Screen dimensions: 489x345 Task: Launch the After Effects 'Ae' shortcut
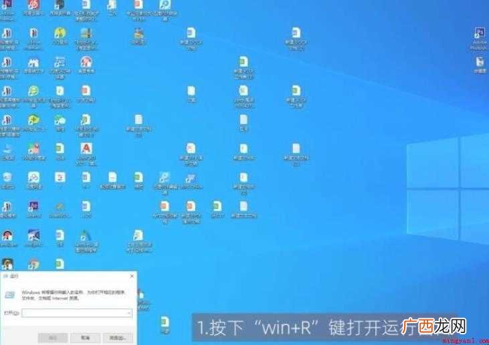(x=33, y=207)
